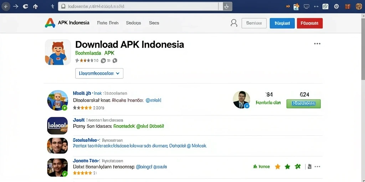
Task: Click the red header button
Action: [x=310, y=23]
